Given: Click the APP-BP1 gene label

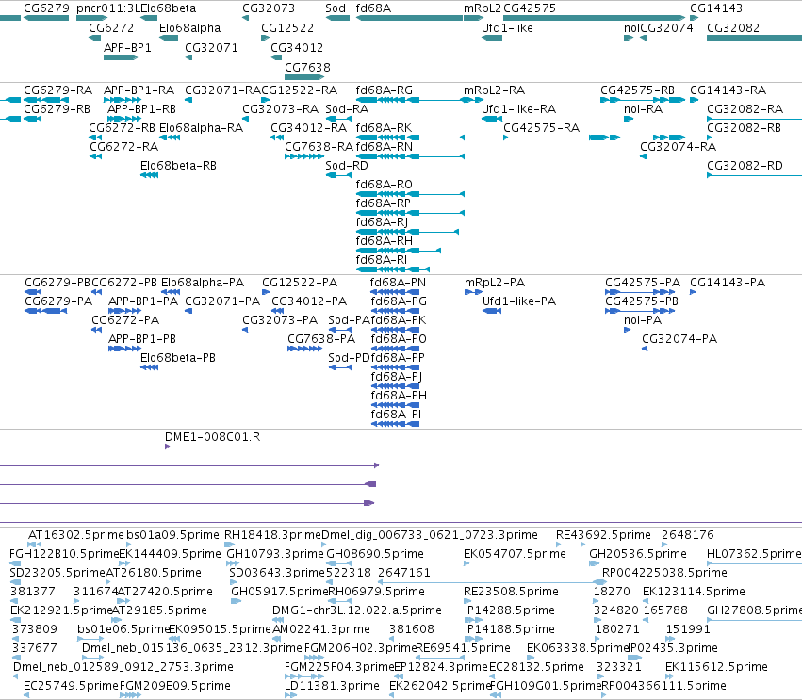Looking at the screenshot, I should point(127,48).
